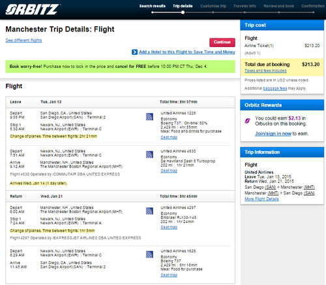Open Seat map for United Airlines 1626

[169, 275]
